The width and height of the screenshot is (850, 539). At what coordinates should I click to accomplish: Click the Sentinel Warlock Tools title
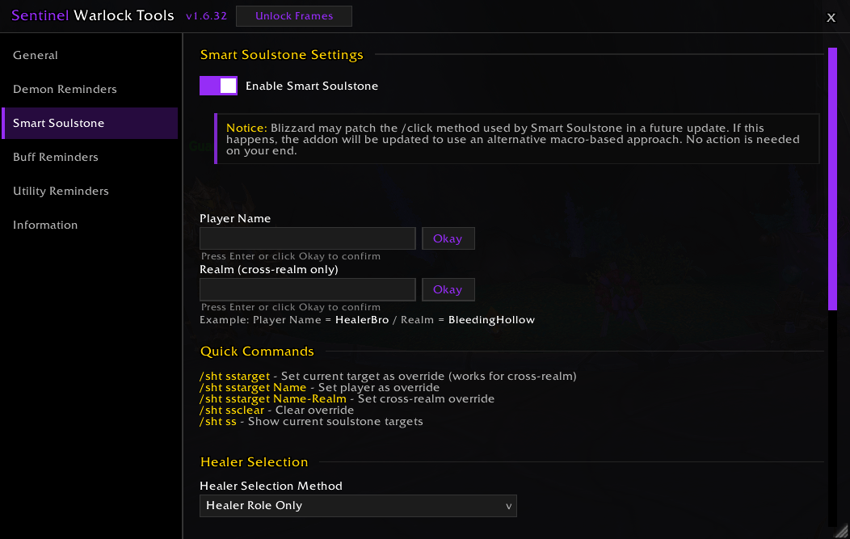[93, 15]
